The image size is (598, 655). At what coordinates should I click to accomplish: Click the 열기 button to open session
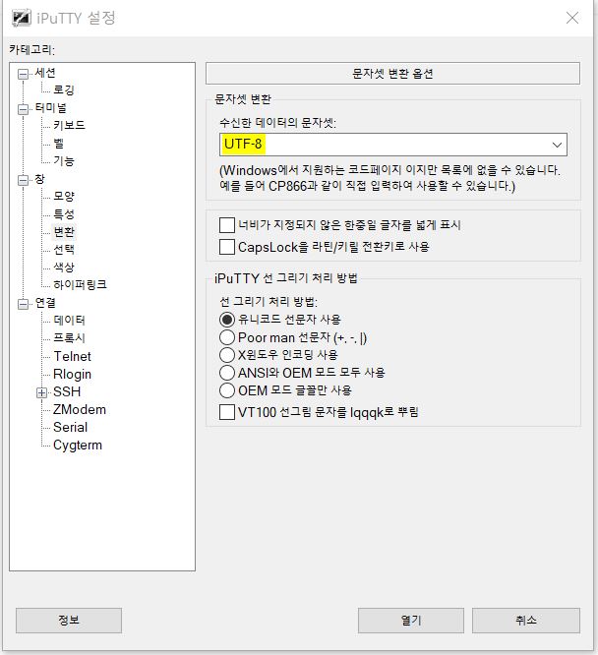411,621
